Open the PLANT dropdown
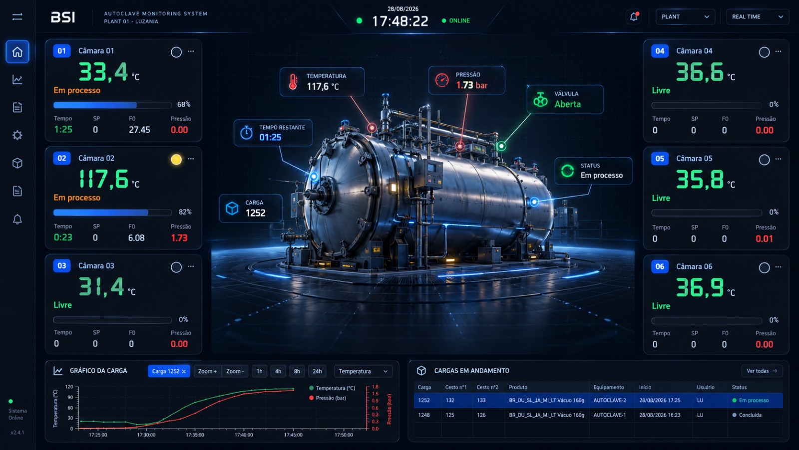Image resolution: width=799 pixels, height=450 pixels. pos(685,16)
